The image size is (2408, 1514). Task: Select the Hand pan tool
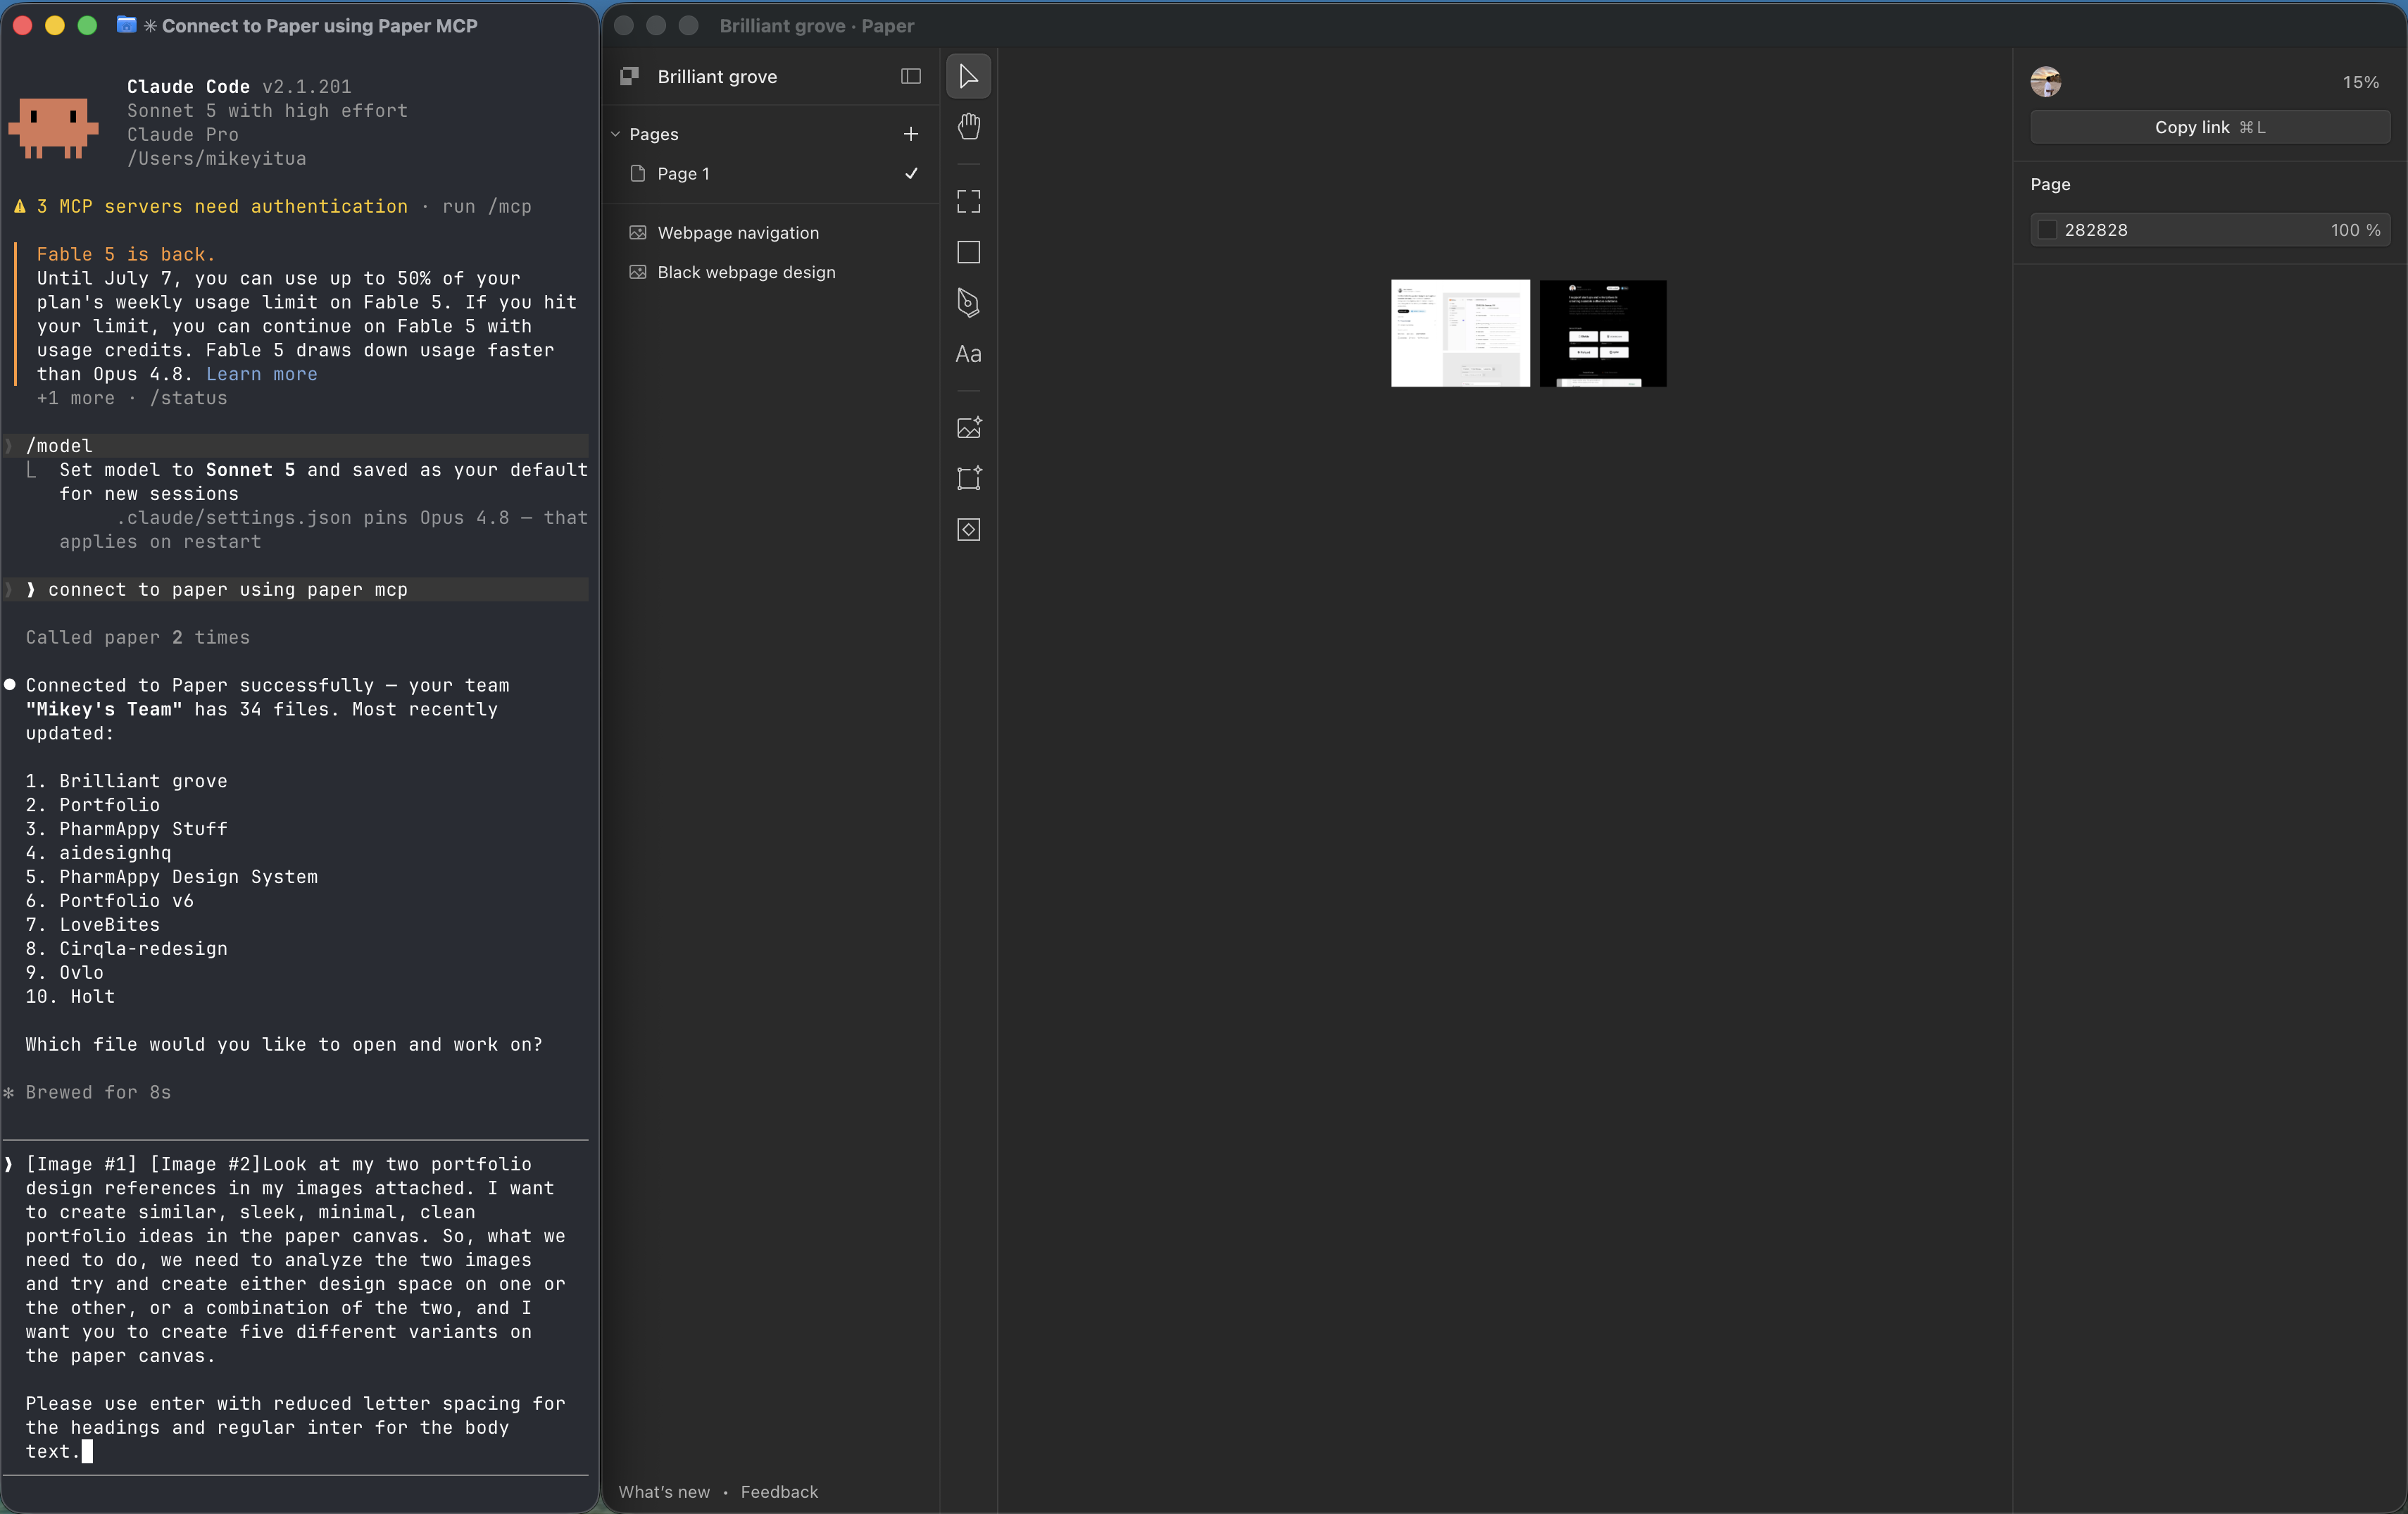[968, 127]
